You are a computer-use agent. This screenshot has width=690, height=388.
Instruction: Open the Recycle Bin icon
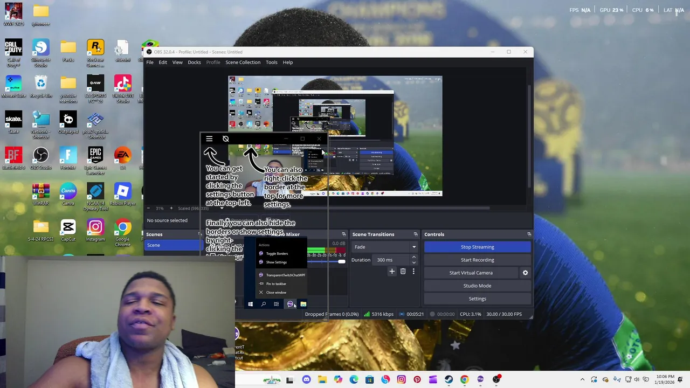41,86
